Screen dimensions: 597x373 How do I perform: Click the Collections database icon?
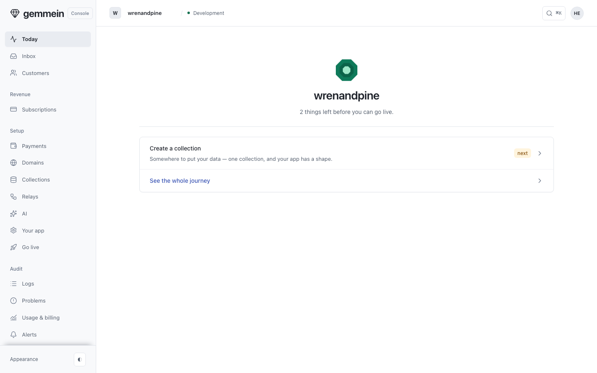tap(14, 180)
